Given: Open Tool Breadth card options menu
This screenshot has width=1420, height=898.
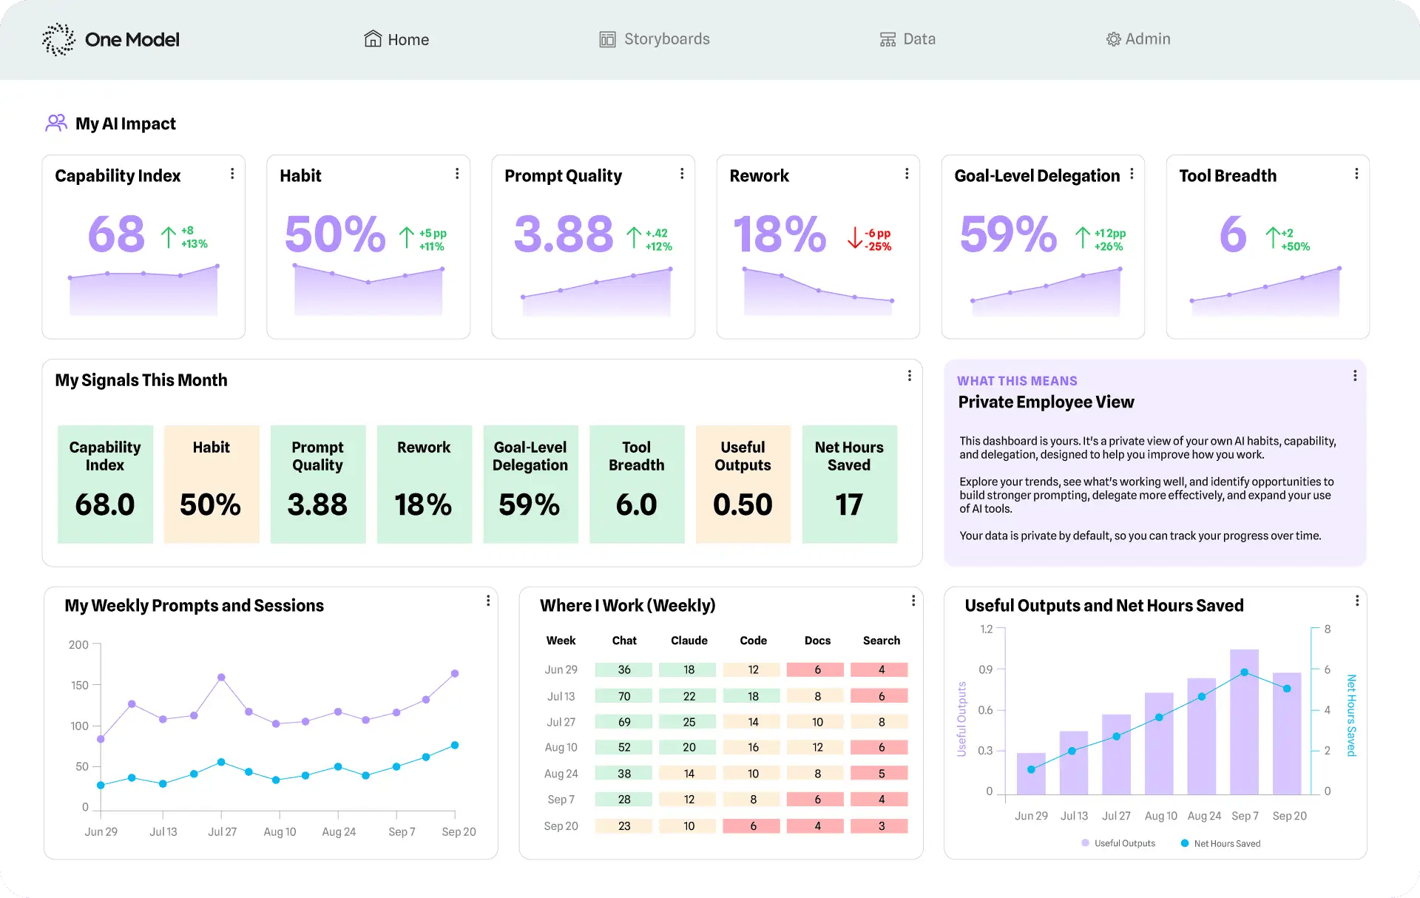Looking at the screenshot, I should [x=1356, y=174].
